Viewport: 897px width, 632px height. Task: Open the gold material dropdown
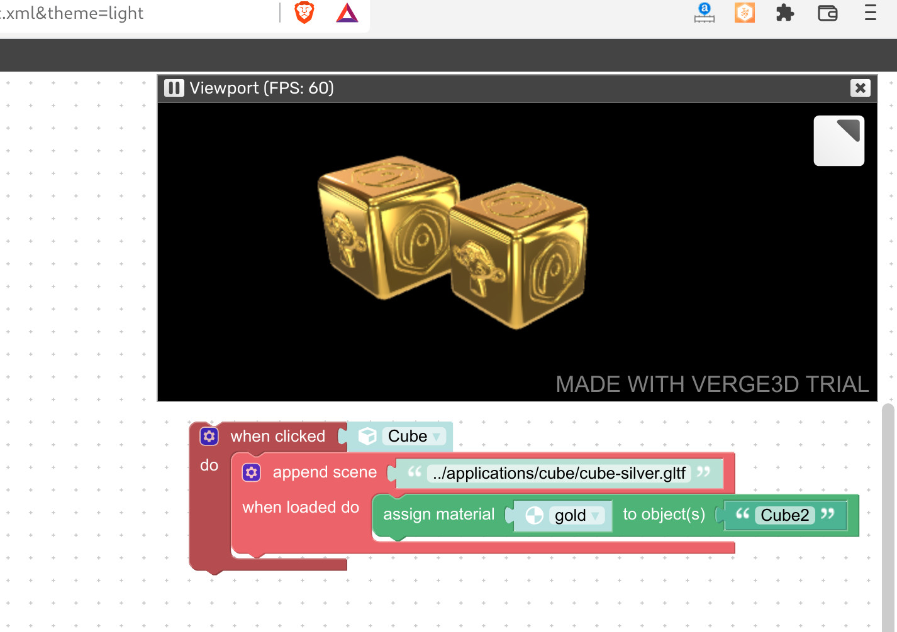(x=577, y=515)
